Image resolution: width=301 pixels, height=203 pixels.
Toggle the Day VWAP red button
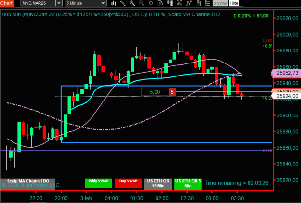coord(129,183)
